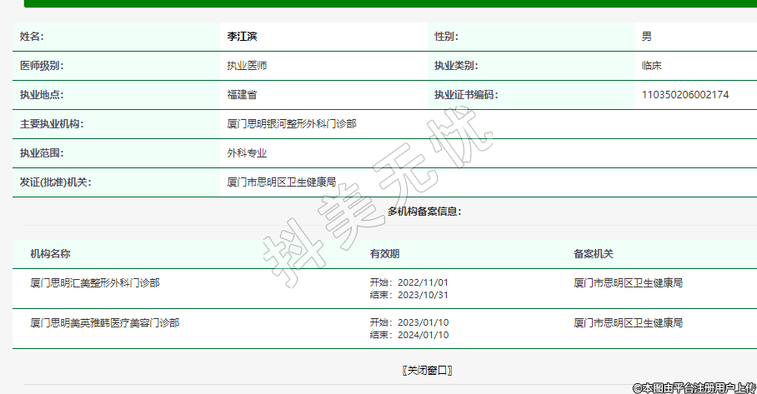
Task: Select the 厦门思明美英雅韩医疗美容门诊部 row
Action: click(105, 322)
